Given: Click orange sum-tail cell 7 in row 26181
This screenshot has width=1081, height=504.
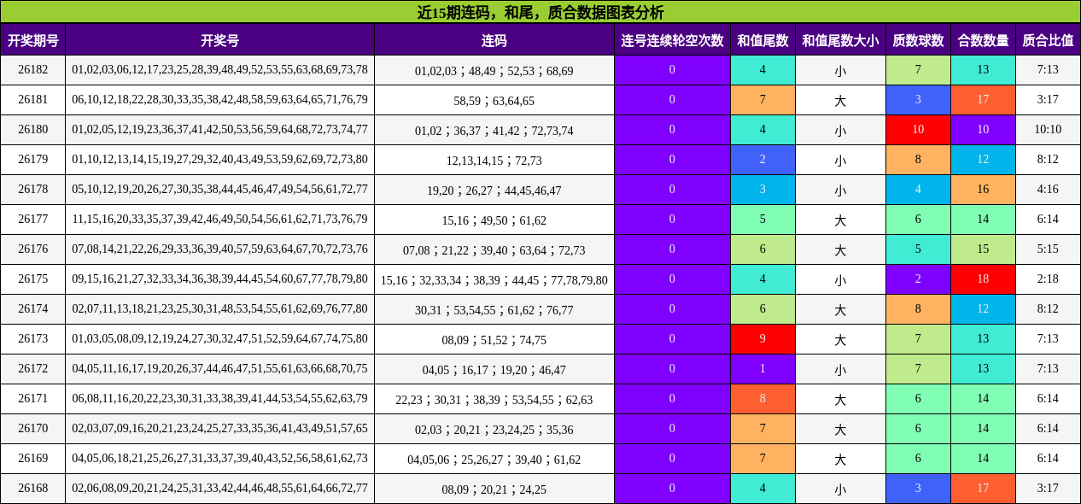Looking at the screenshot, I should tap(763, 100).
